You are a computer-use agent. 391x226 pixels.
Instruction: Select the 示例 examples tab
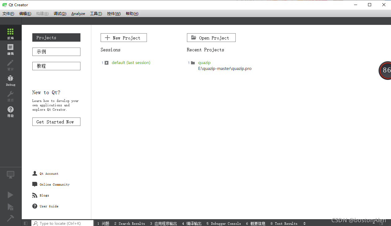tap(56, 52)
